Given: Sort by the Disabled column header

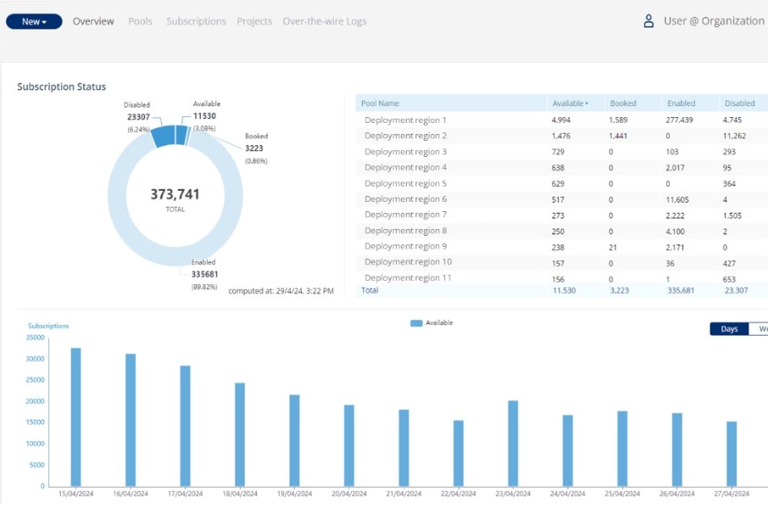Looking at the screenshot, I should point(739,103).
